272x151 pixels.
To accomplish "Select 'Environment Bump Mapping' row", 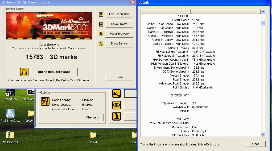I will click(x=201, y=68).
